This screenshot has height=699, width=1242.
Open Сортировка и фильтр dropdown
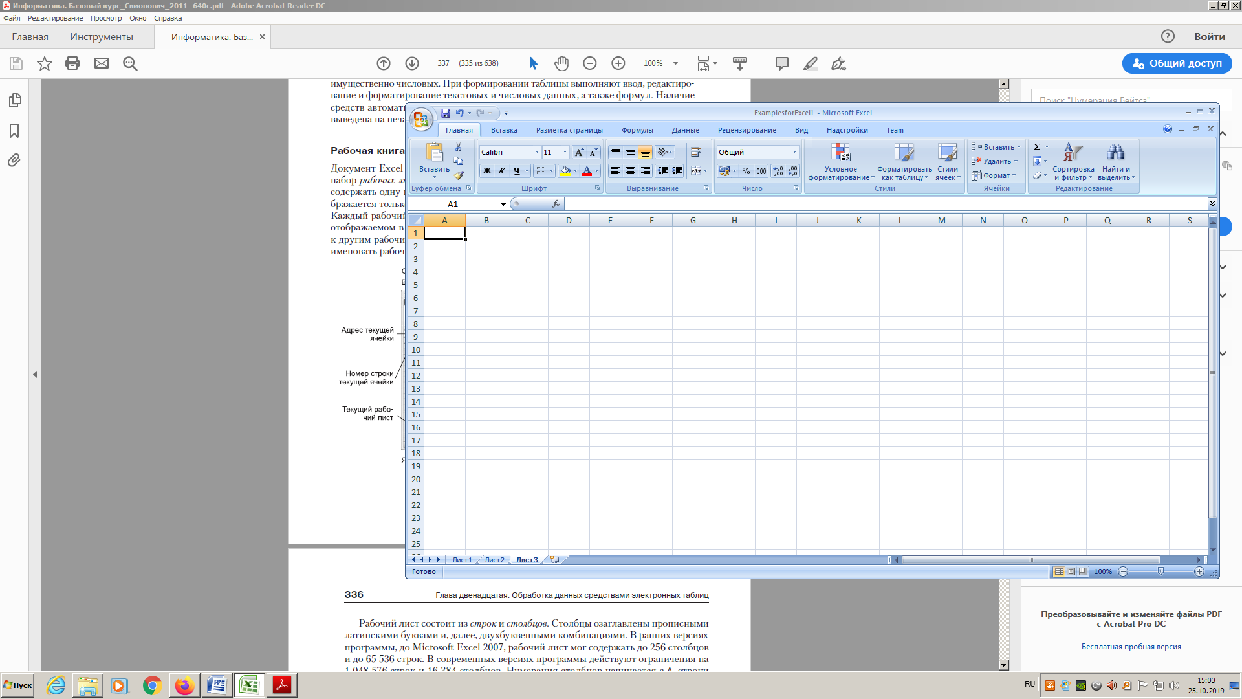[x=1073, y=162]
